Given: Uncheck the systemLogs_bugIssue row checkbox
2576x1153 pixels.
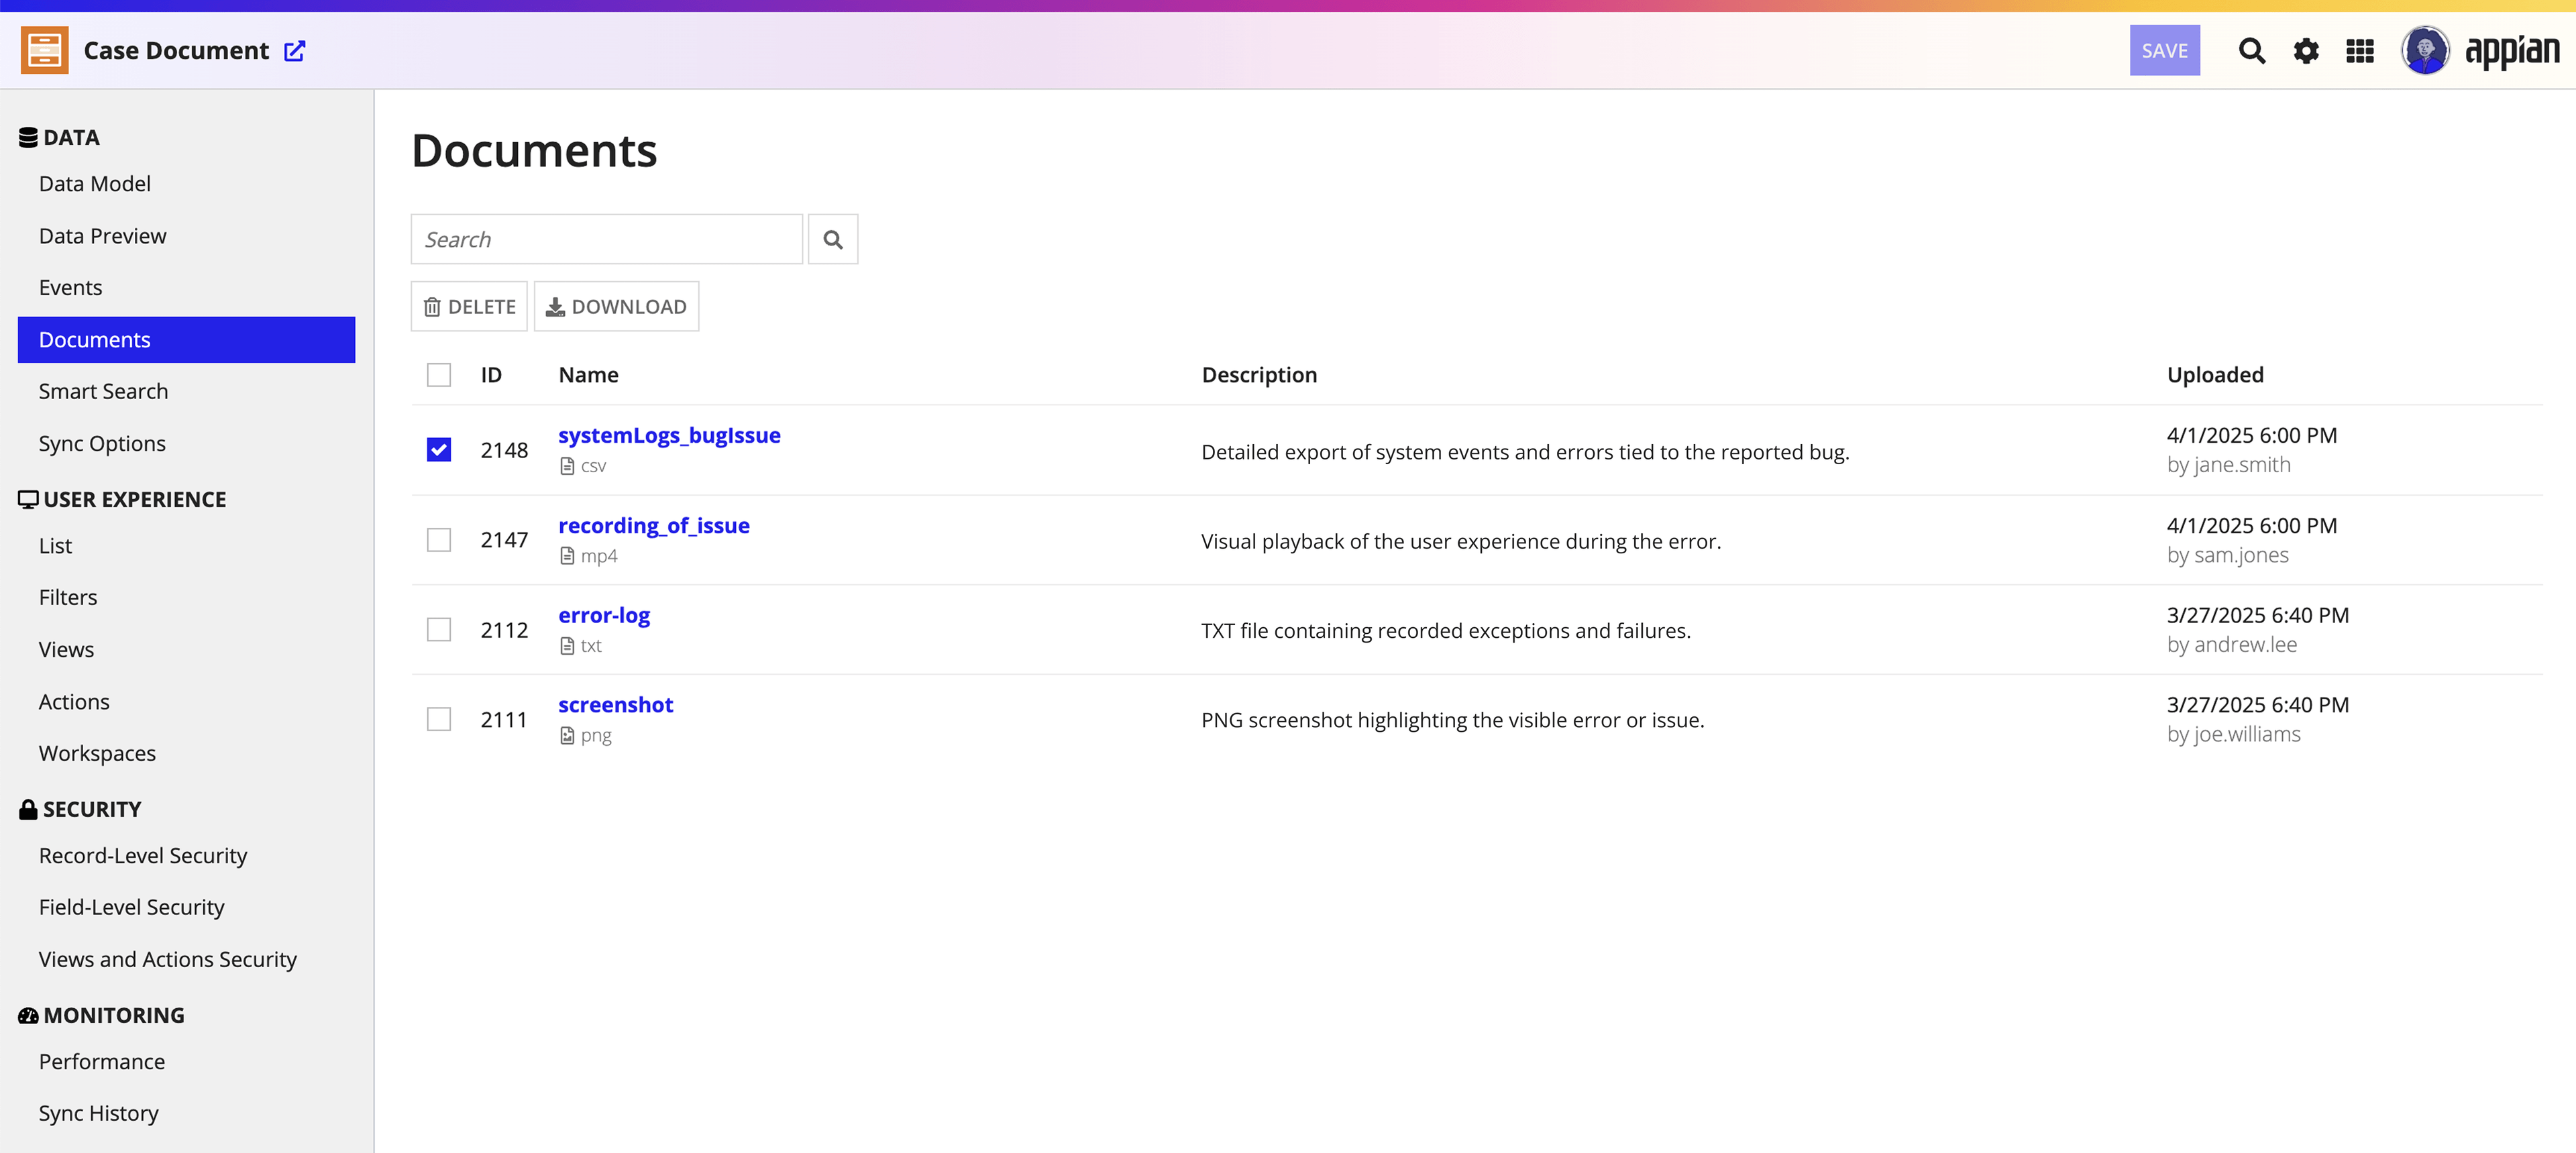Looking at the screenshot, I should 439,450.
